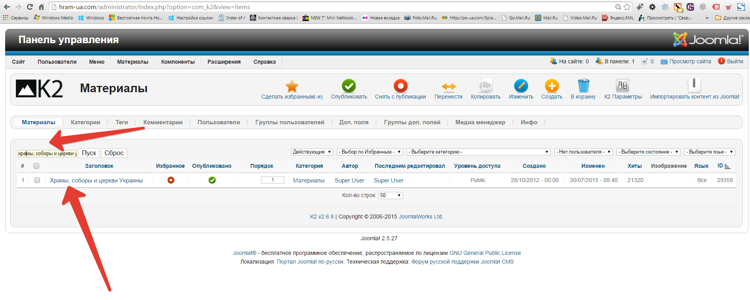This screenshot has width=750, height=300.
Task: Reload the page in browser
Action: click(x=30, y=7)
